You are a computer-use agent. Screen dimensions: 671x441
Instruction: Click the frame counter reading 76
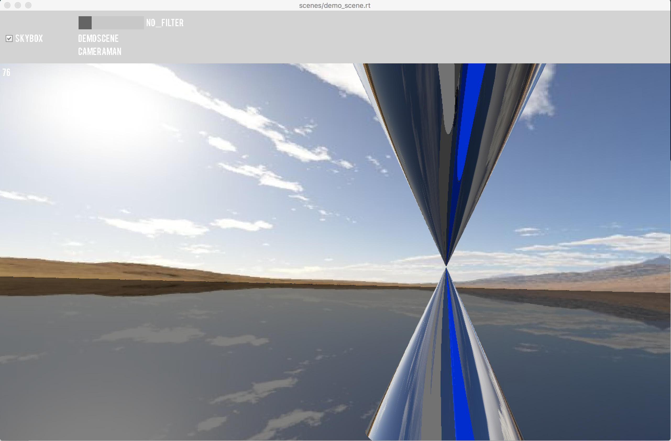click(x=7, y=73)
